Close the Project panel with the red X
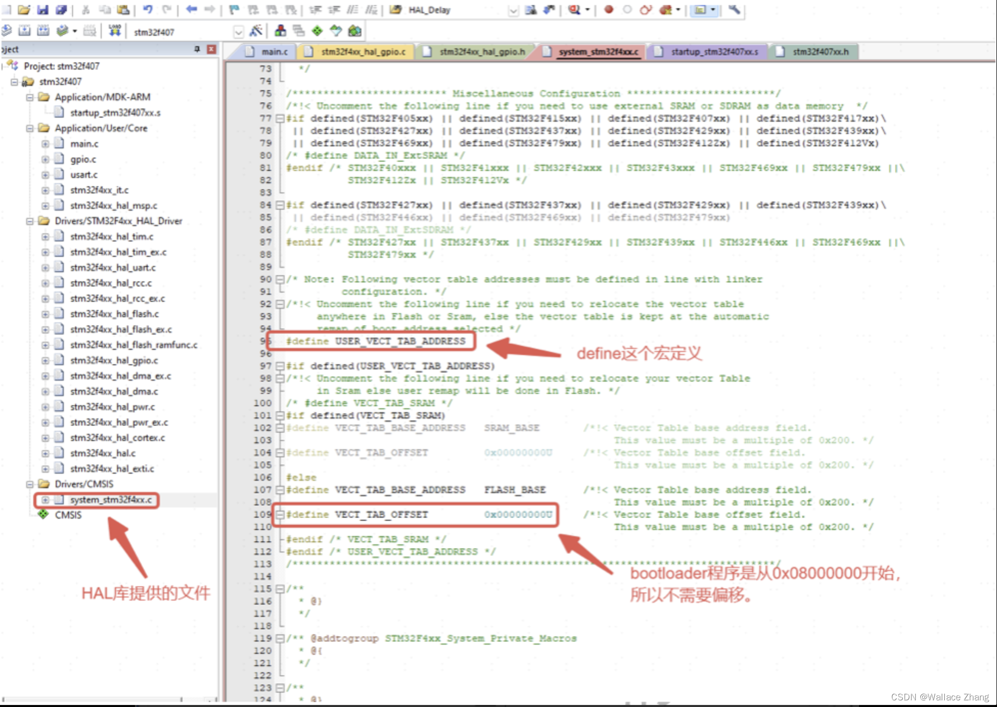997x707 pixels. [x=211, y=49]
